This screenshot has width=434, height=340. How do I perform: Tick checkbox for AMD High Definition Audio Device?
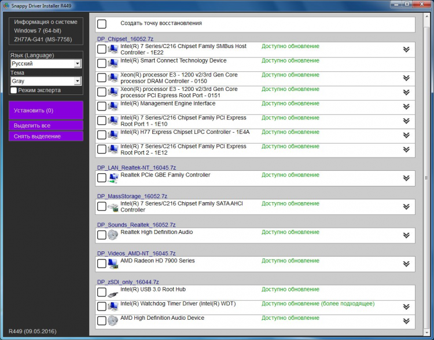(x=102, y=321)
